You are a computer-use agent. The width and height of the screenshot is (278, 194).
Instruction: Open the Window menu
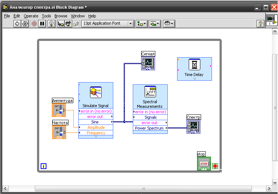tap(78, 16)
